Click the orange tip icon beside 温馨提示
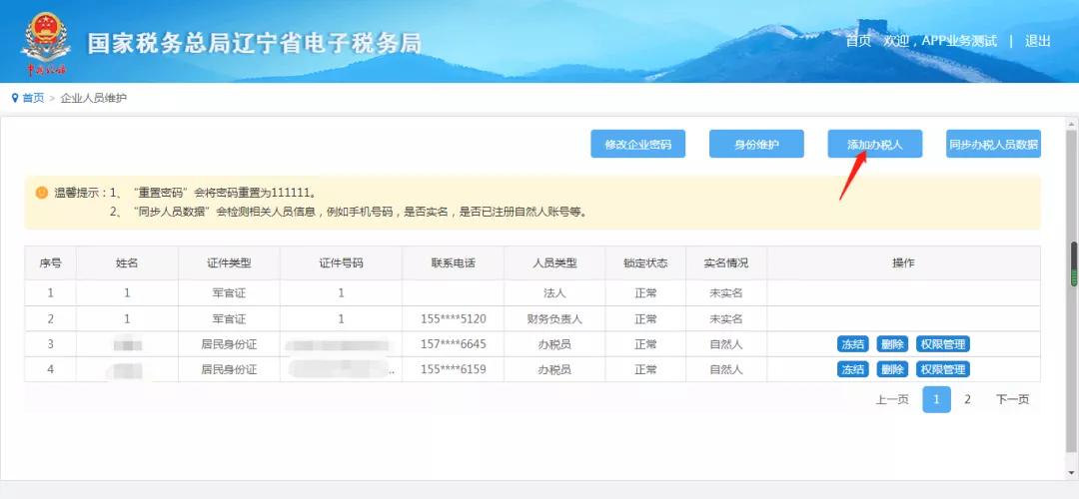Image resolution: width=1079 pixels, height=499 pixels. 42,193
